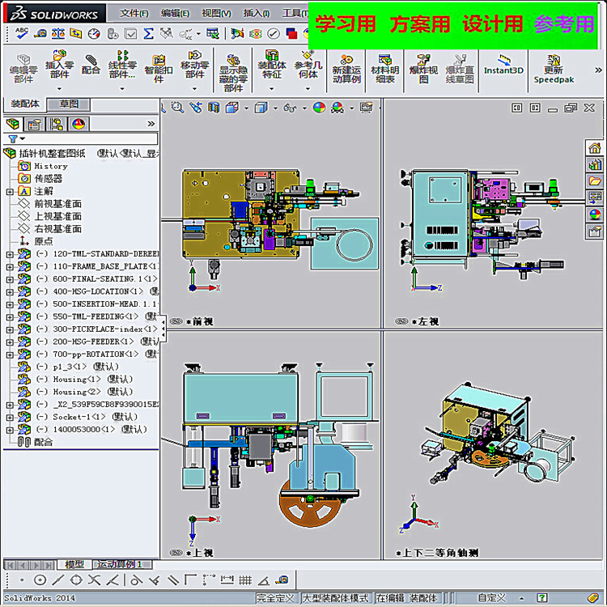Select the History tree item
This screenshot has height=607, width=607.
(51, 166)
